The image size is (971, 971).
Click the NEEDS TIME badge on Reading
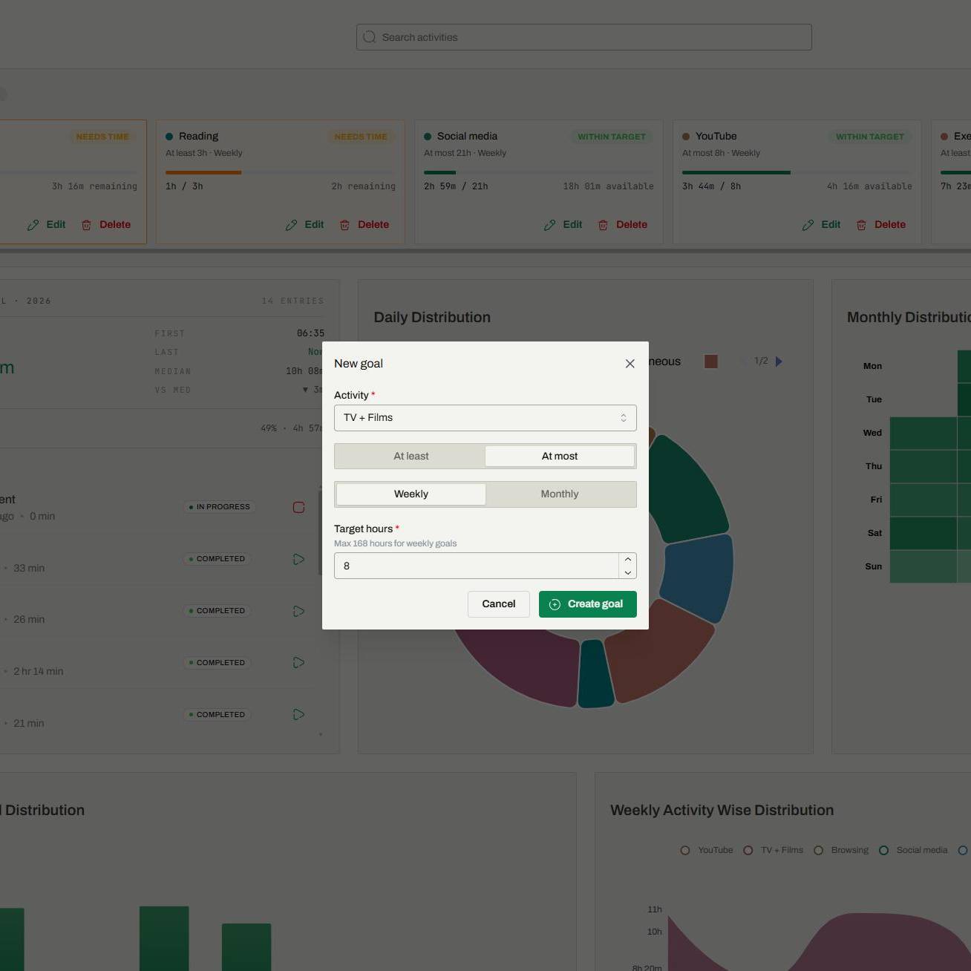(x=361, y=137)
